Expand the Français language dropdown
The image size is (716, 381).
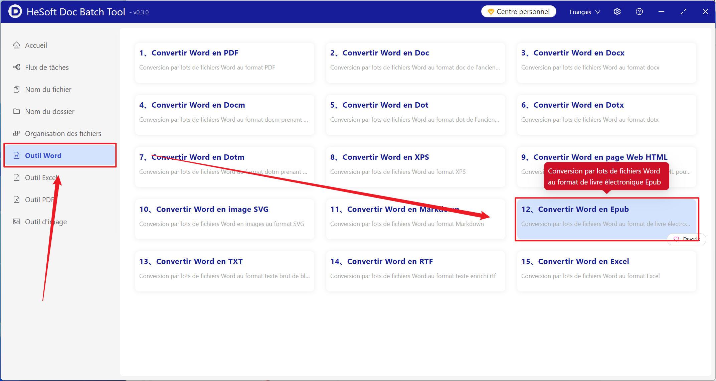pyautogui.click(x=585, y=12)
